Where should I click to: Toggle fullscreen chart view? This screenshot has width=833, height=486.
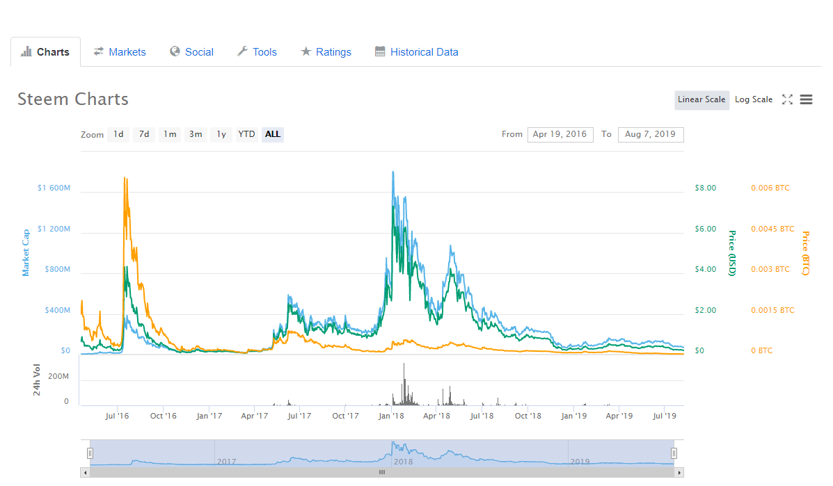tap(787, 99)
